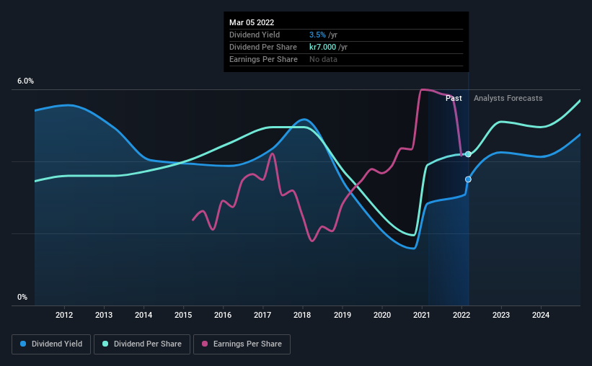Click the 2018 x-axis label

click(x=302, y=315)
